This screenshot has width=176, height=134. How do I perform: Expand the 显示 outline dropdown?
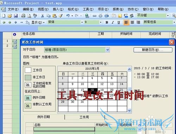tap(38, 22)
